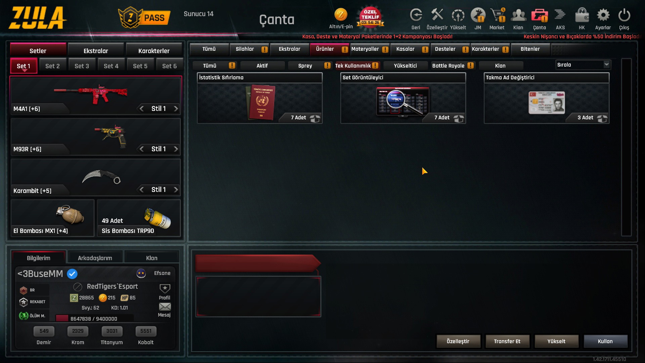This screenshot has height=363, width=645.
Task: Open the Arkadaşlarım tab
Action: coord(95,258)
